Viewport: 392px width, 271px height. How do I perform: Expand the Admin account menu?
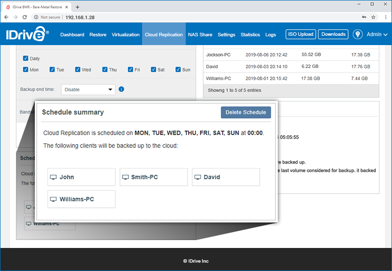point(377,34)
